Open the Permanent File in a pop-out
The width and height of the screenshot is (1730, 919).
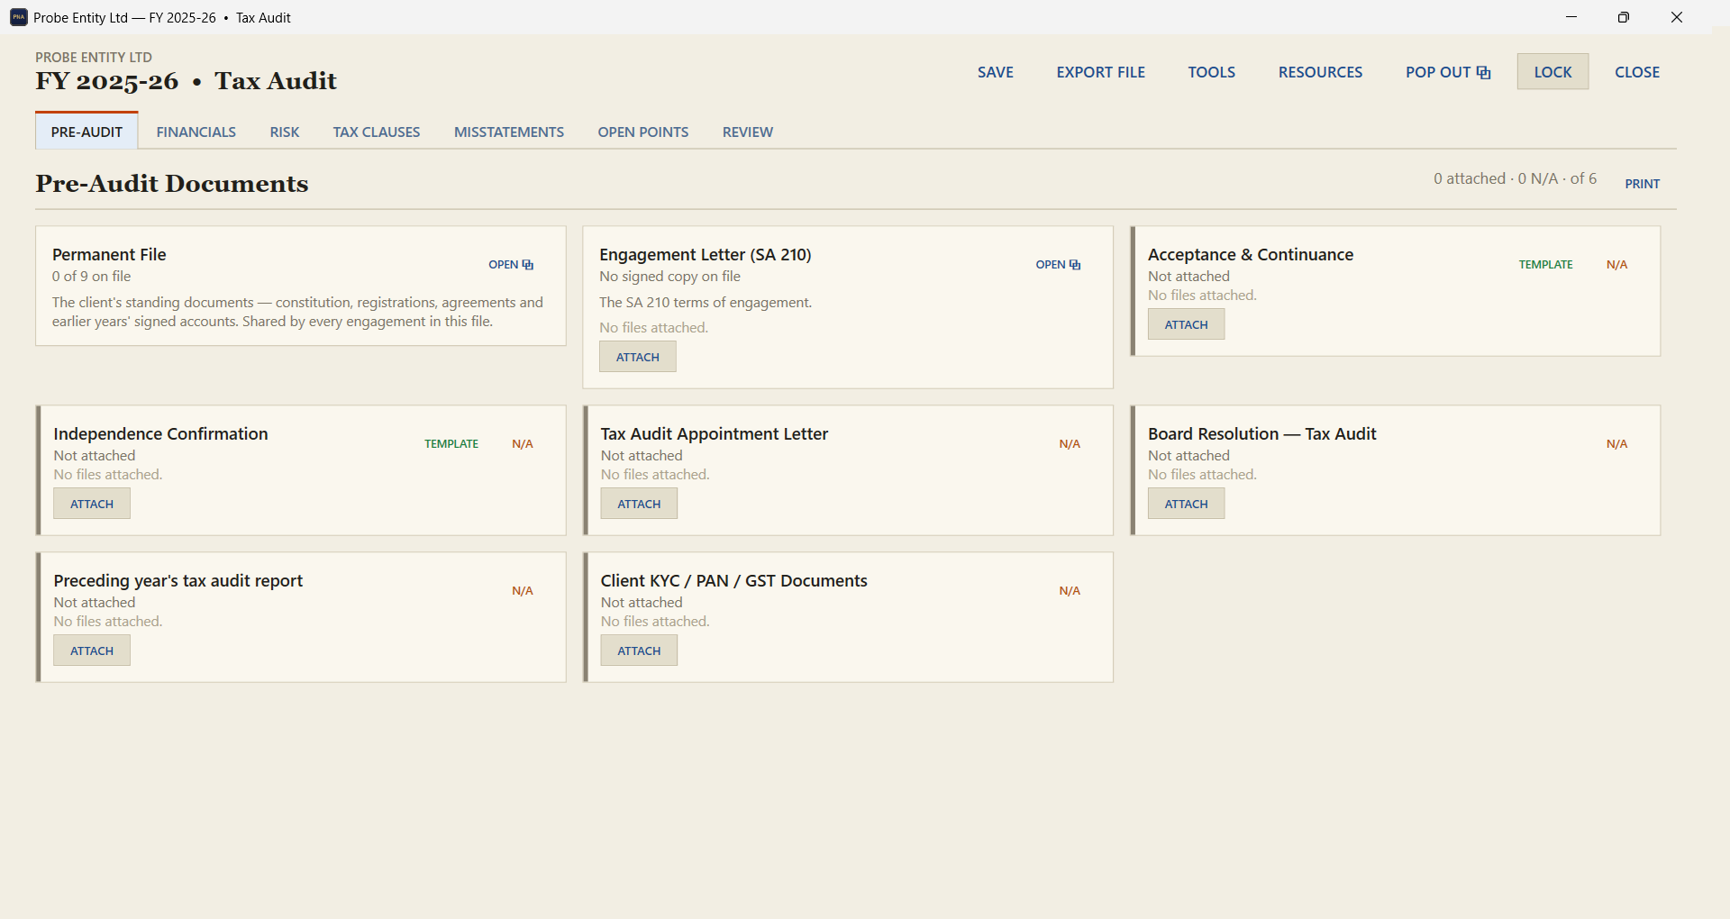click(511, 265)
